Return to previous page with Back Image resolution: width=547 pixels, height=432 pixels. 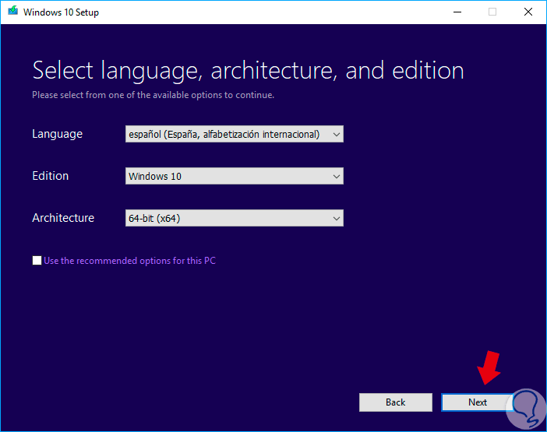point(396,402)
